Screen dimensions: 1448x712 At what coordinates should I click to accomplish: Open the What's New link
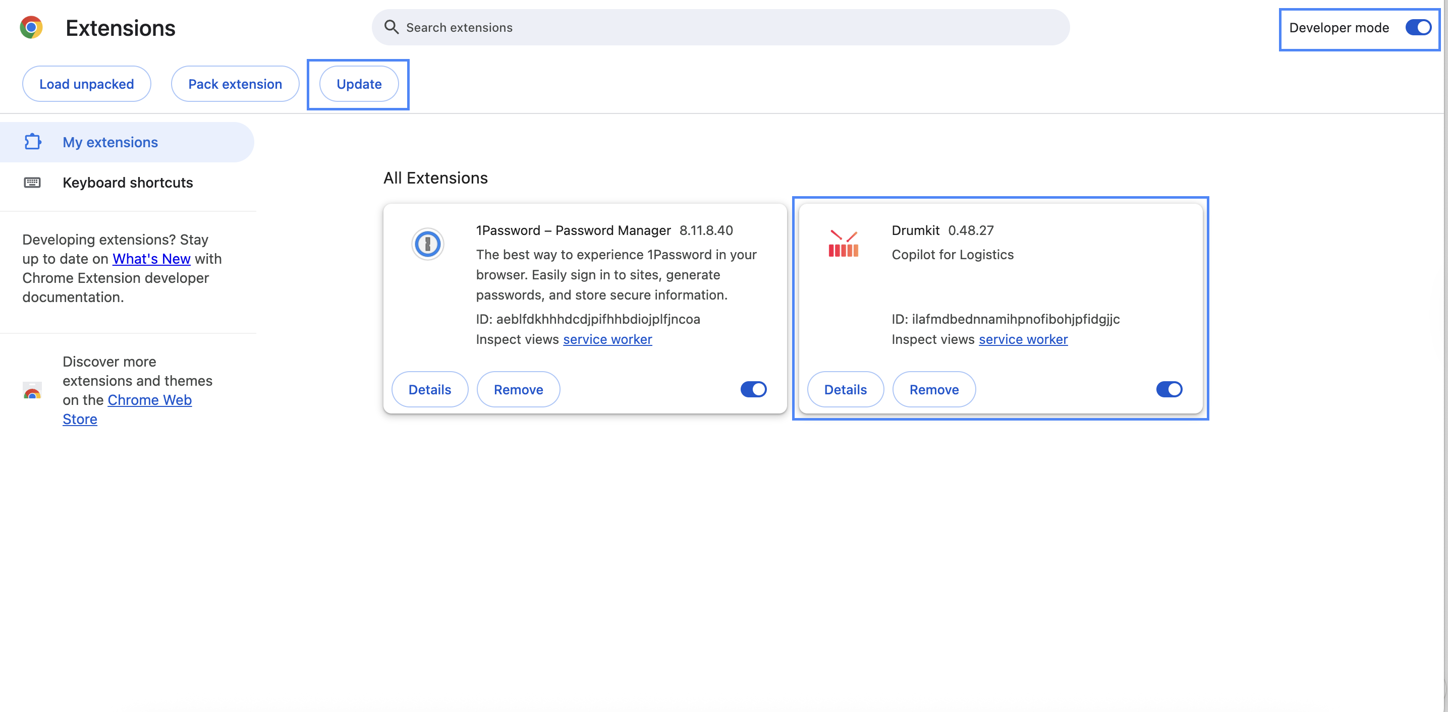click(151, 259)
